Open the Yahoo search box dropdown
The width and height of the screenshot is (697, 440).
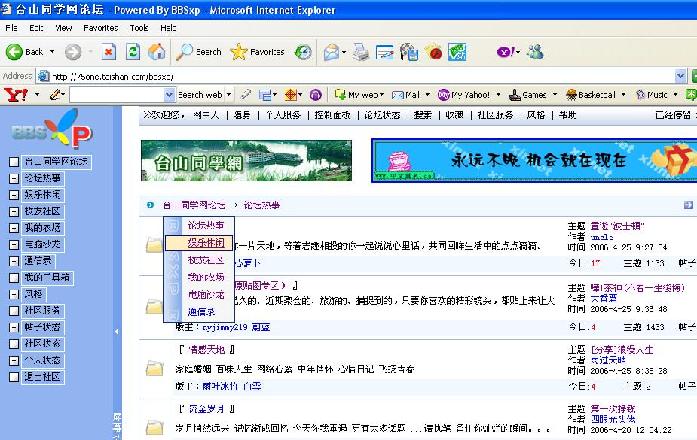click(169, 95)
